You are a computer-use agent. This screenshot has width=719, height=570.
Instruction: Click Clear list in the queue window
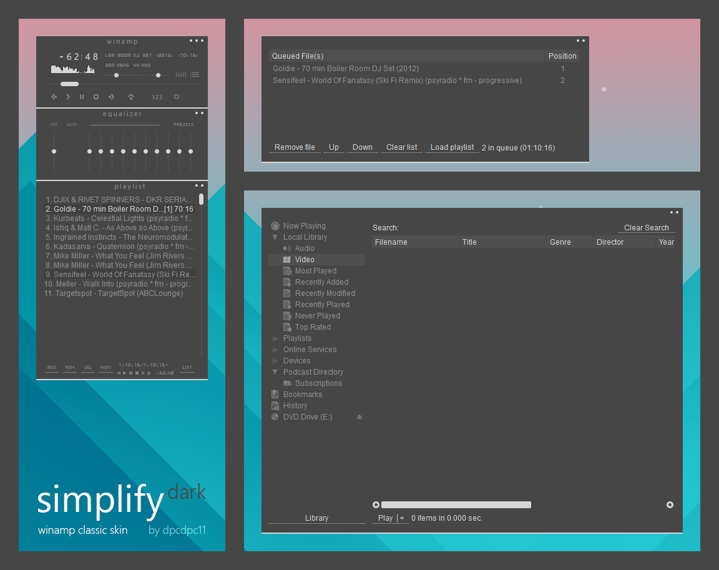tap(401, 147)
